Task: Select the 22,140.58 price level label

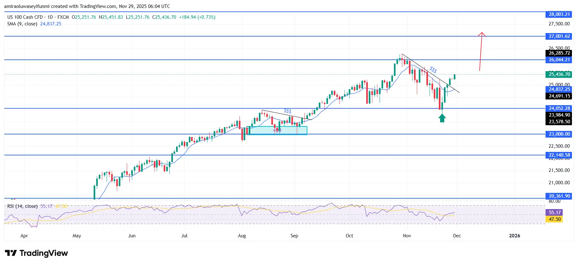Action: pos(559,155)
